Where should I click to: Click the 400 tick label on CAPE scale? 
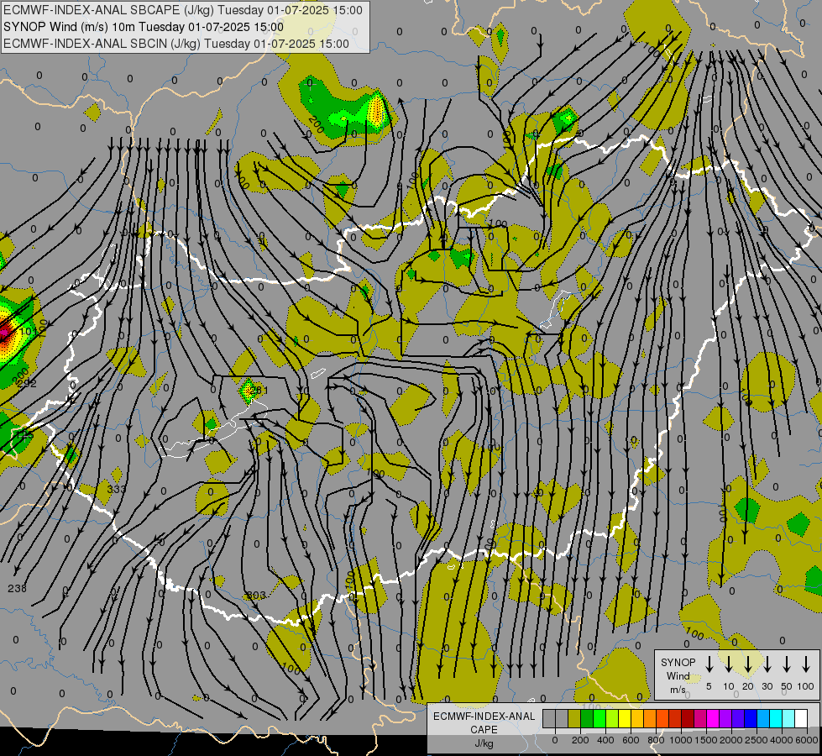[x=605, y=740]
